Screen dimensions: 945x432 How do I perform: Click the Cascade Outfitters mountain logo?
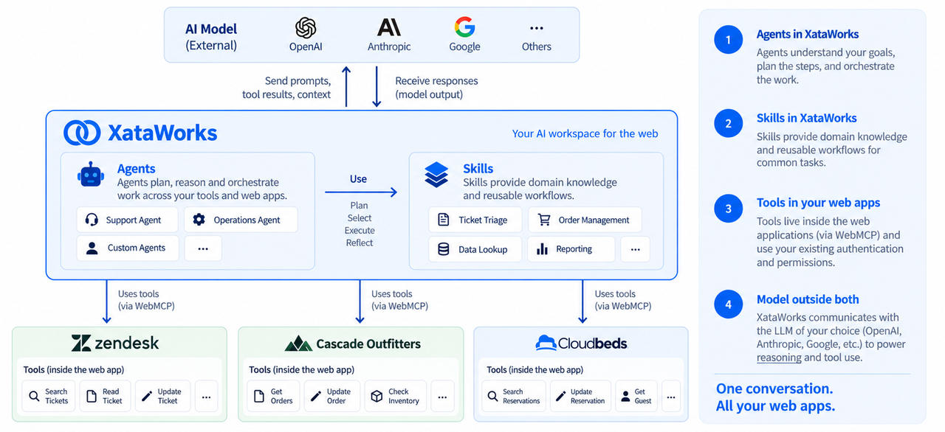click(298, 344)
